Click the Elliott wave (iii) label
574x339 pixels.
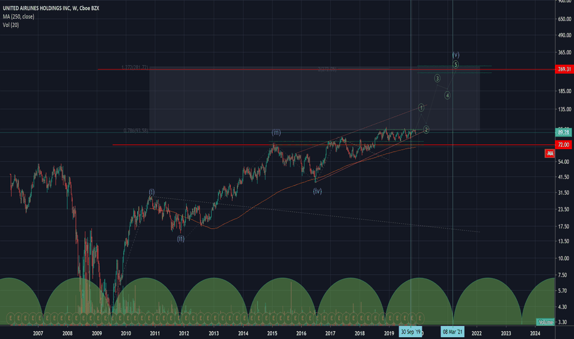point(276,133)
